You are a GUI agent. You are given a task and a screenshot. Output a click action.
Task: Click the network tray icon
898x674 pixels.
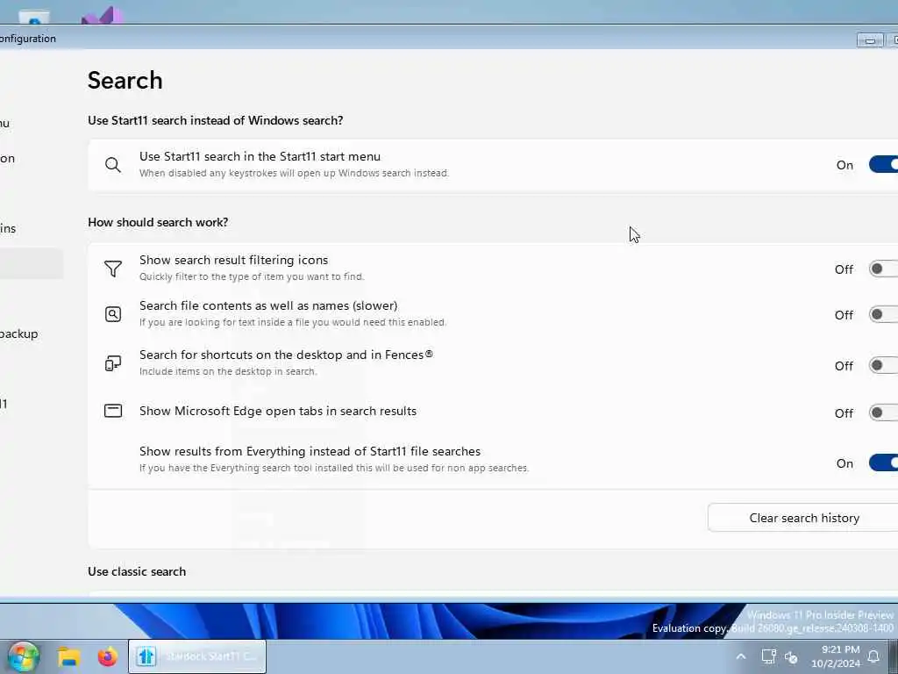click(768, 656)
